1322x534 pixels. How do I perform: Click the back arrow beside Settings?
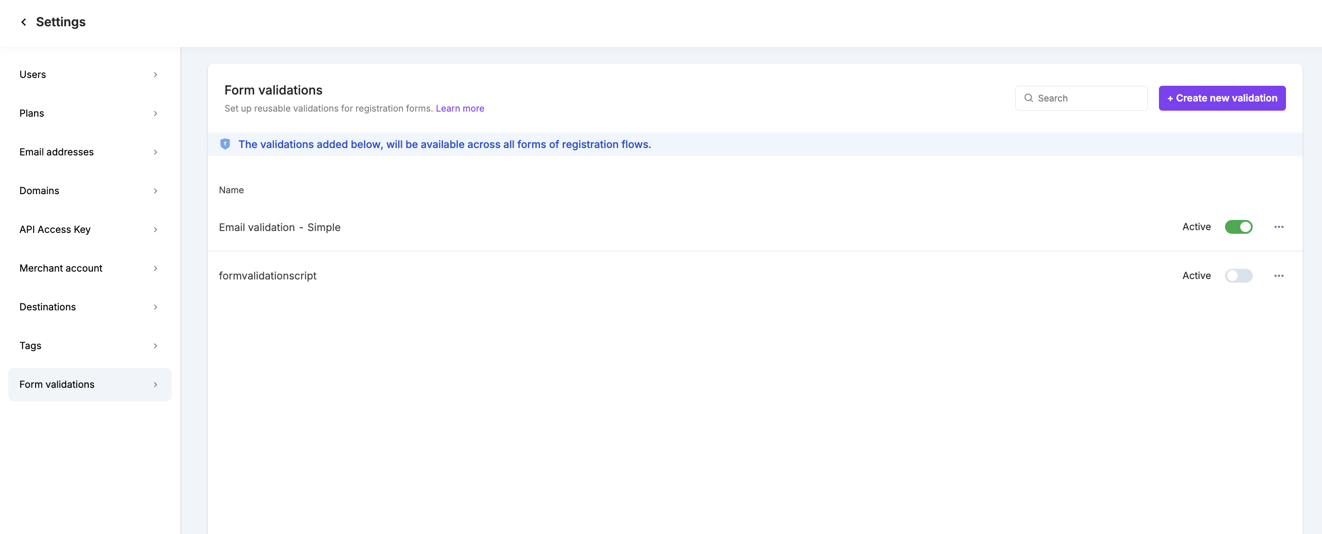pos(24,22)
